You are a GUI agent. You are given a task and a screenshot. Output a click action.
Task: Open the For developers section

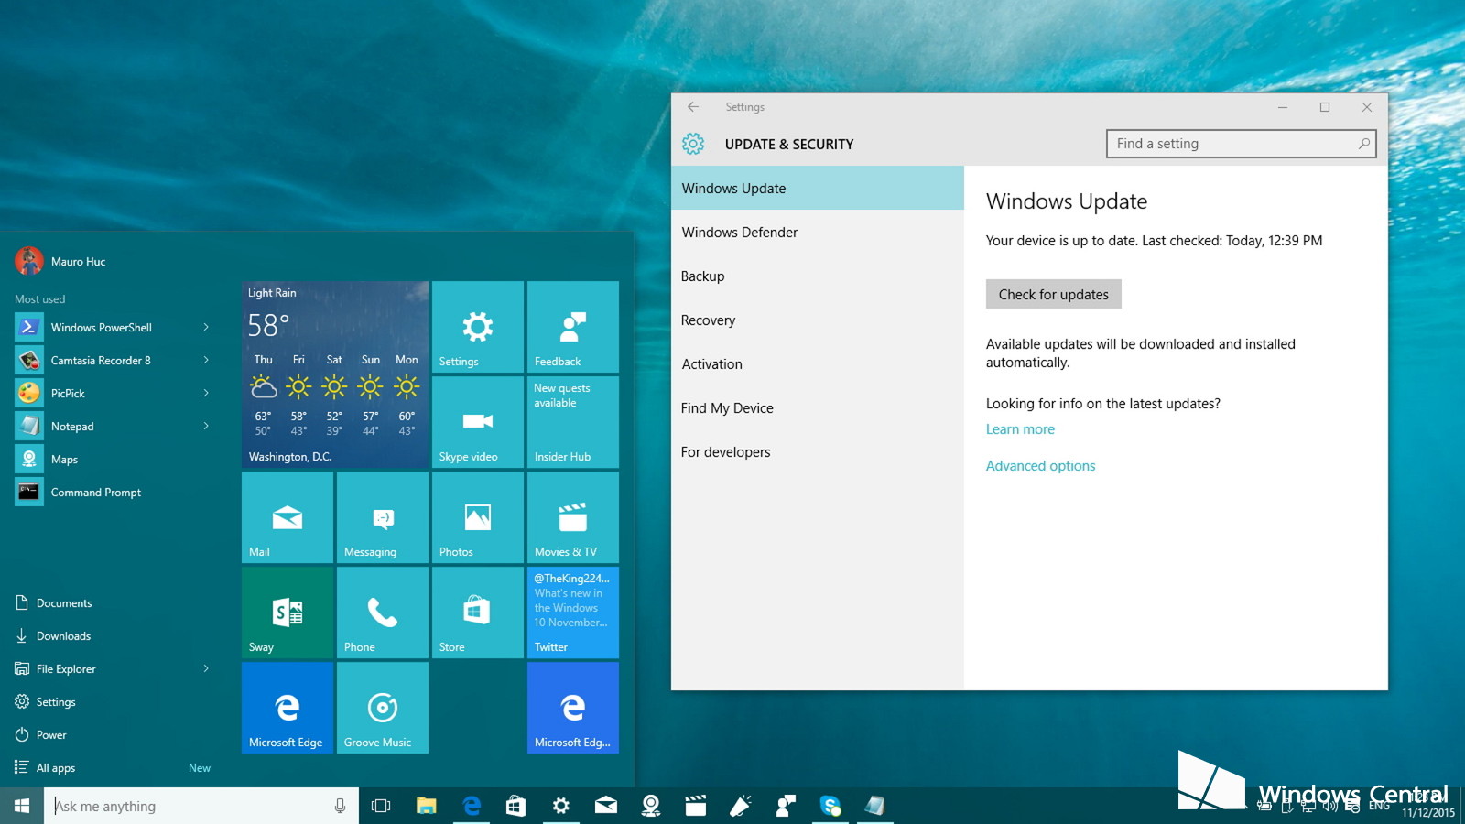pyautogui.click(x=818, y=451)
